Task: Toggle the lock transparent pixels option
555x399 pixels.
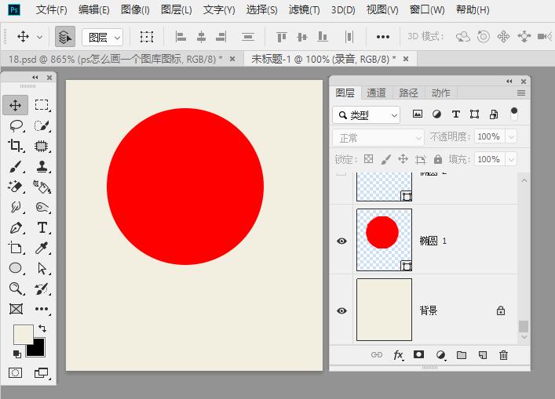Action: (368, 159)
